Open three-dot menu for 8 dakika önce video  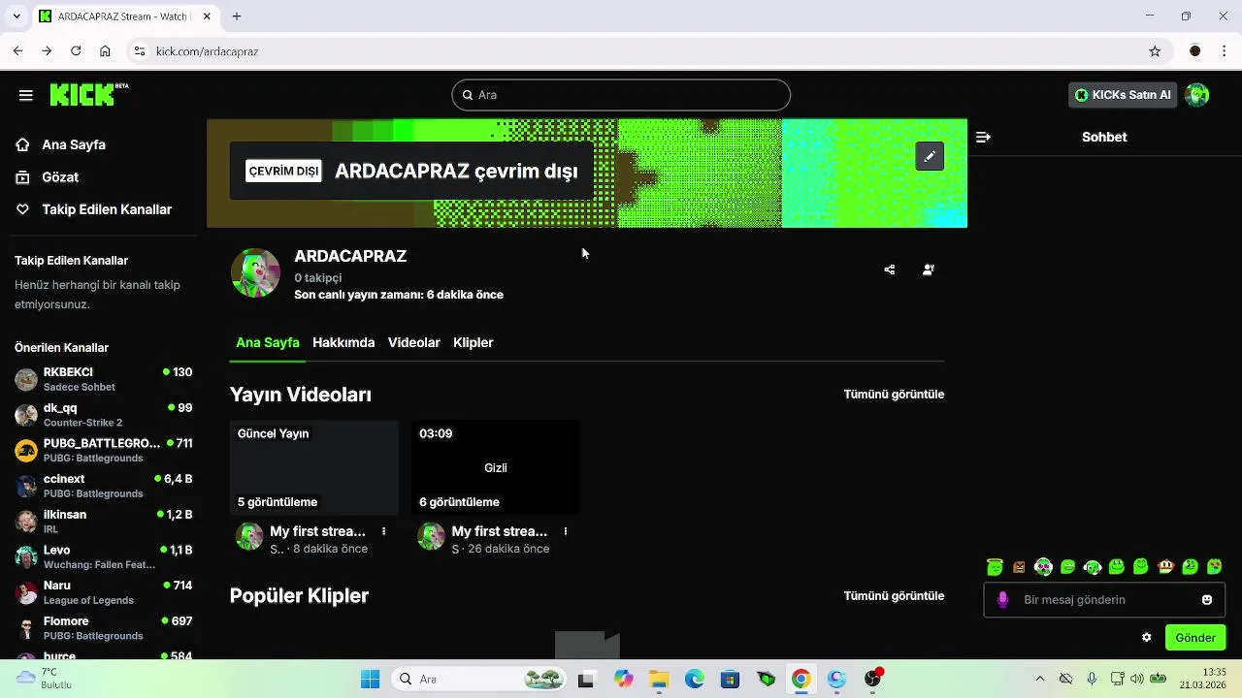[x=384, y=531]
